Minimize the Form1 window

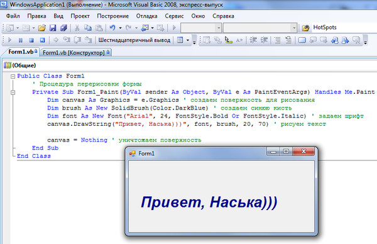click(273, 152)
